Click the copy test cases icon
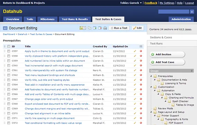 (x=90, y=28)
